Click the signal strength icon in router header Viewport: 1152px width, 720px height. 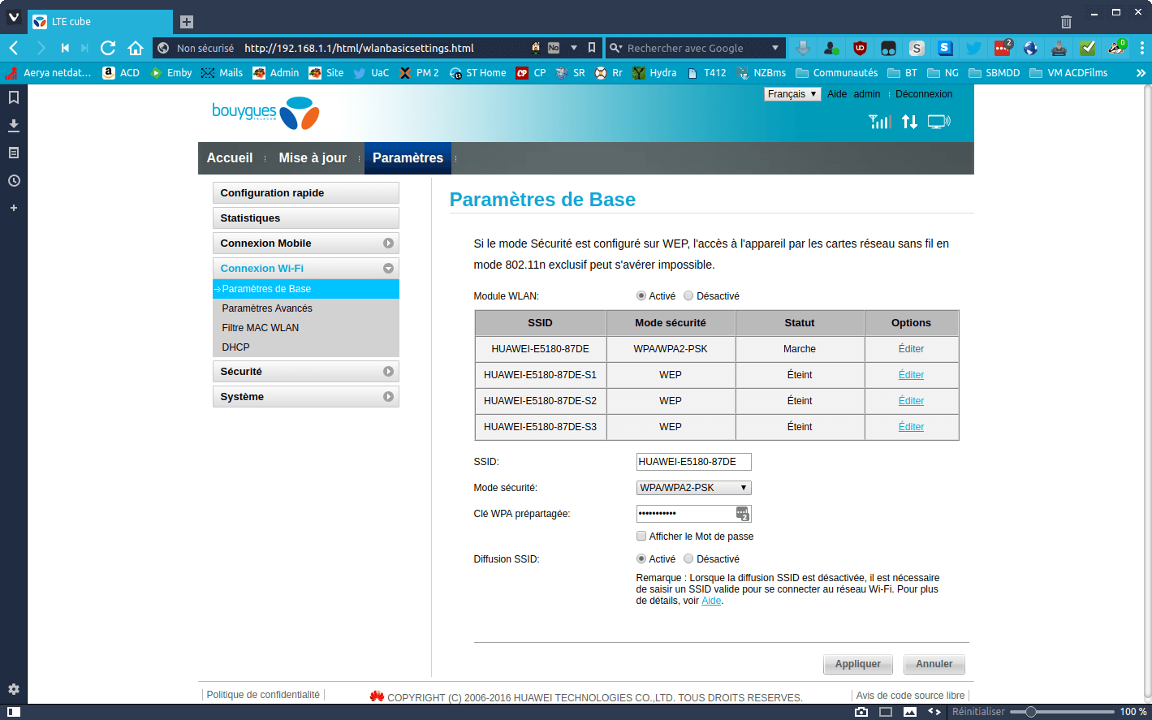coord(880,122)
